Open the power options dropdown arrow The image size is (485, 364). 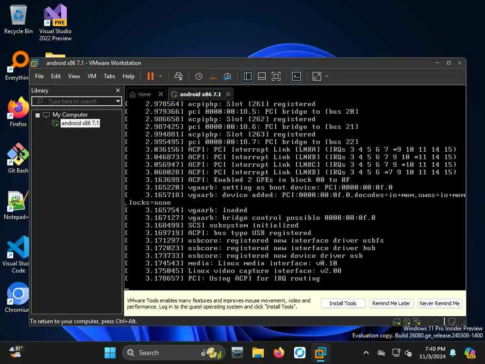pos(161,76)
